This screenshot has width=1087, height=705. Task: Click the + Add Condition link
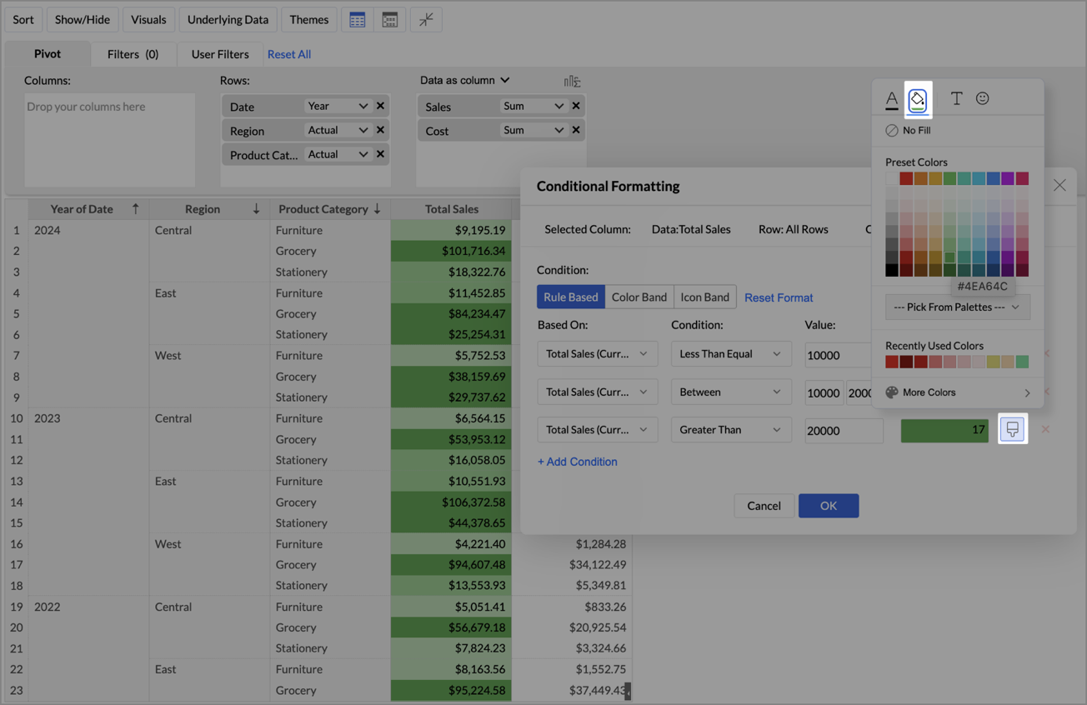coord(578,462)
